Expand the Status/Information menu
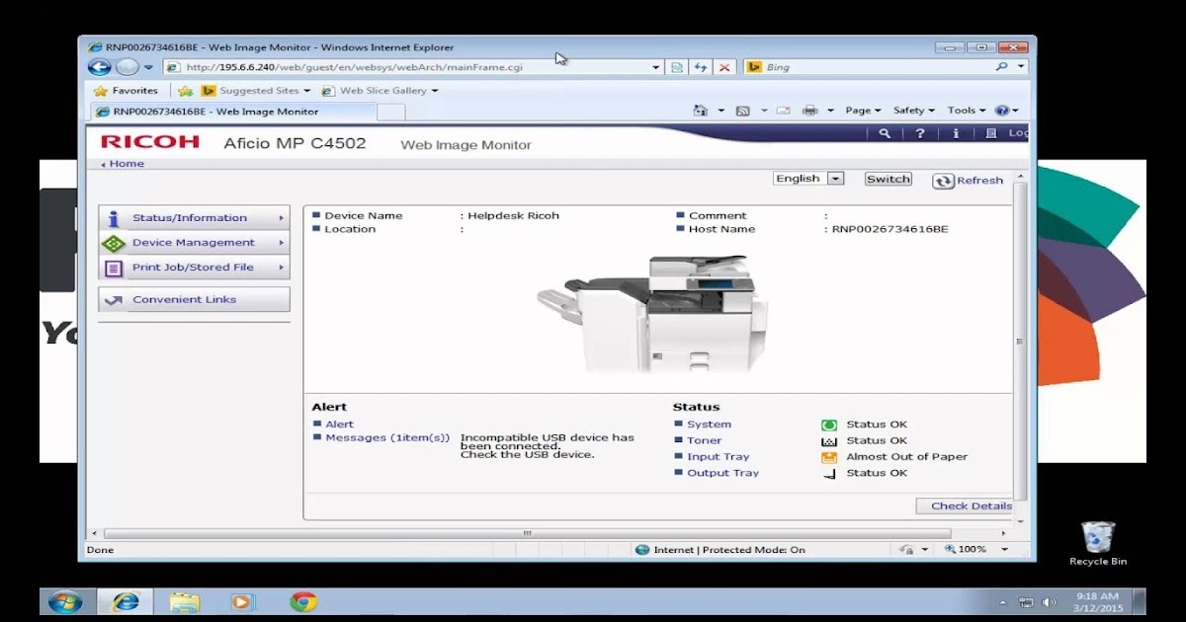Screen dimensions: 1186x622 (194, 218)
